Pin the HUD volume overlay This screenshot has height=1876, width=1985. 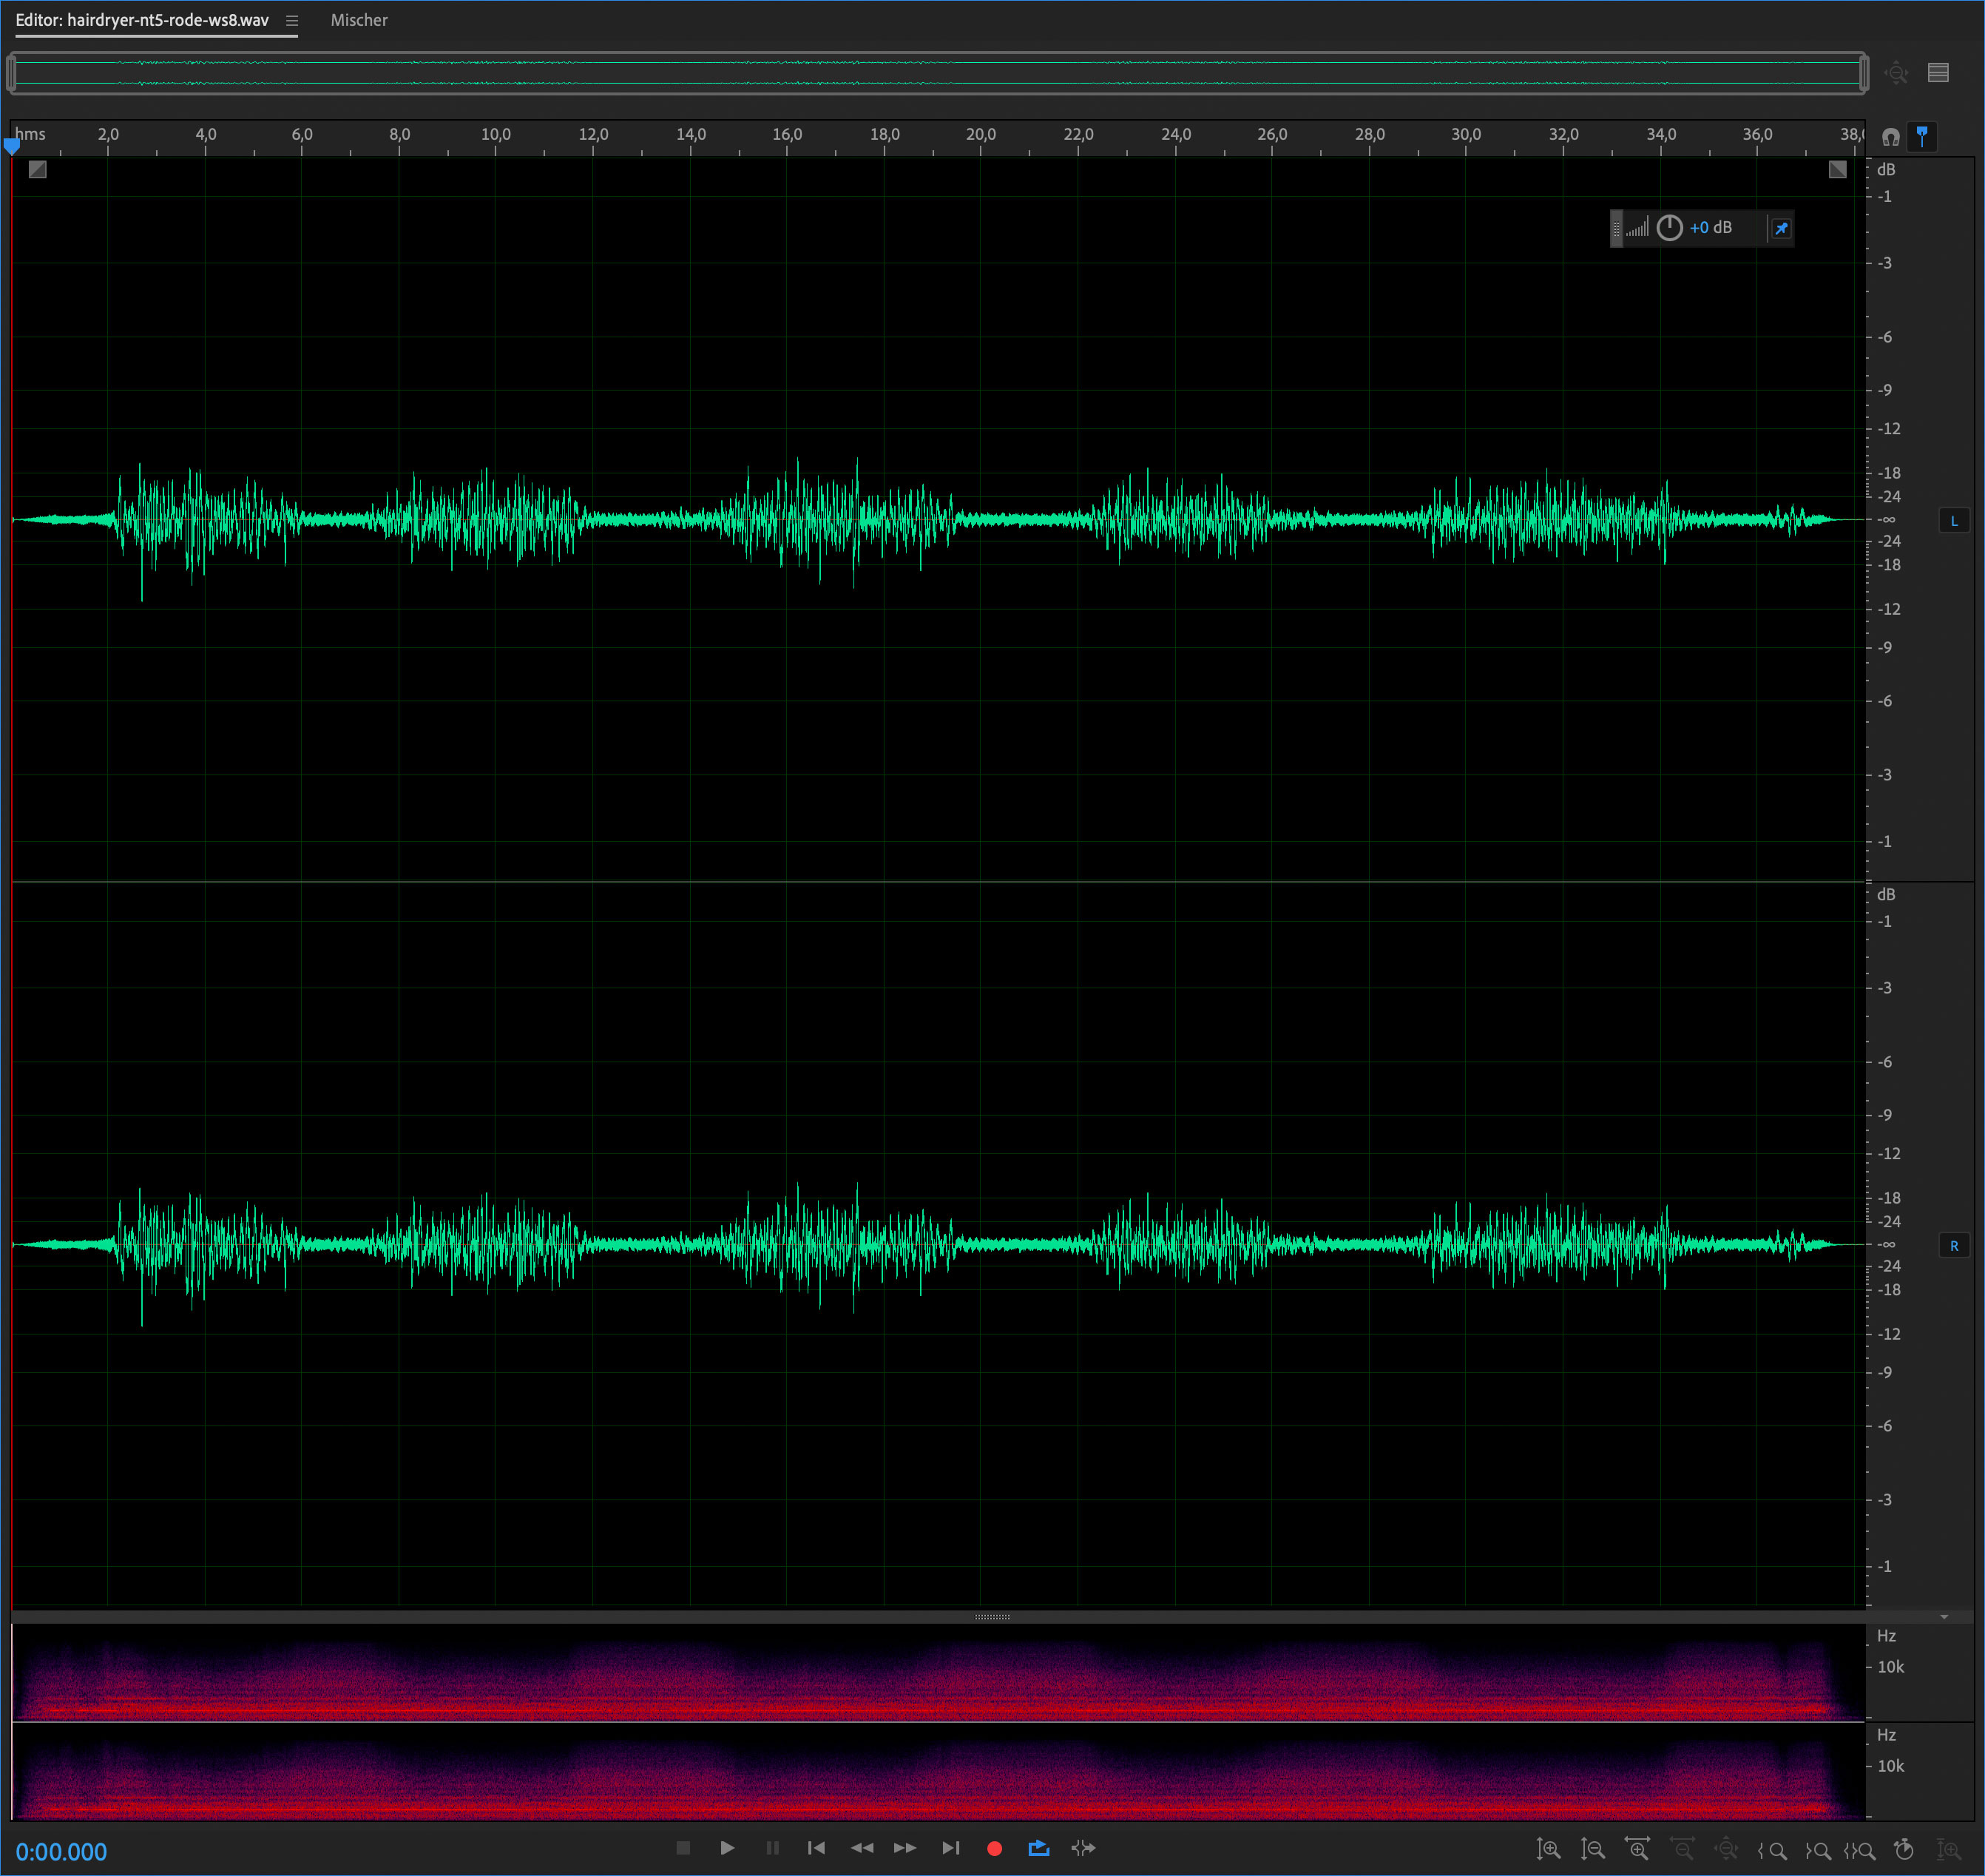click(x=1781, y=229)
